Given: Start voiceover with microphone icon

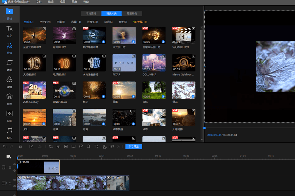Looking at the screenshot, I should coord(88,147).
